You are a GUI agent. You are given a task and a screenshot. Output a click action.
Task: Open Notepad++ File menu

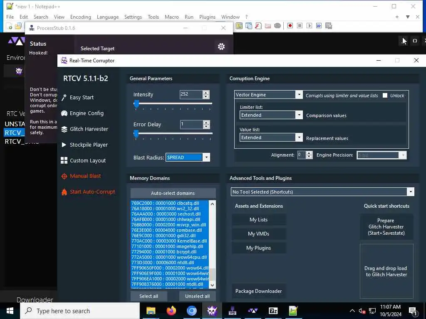(x=10, y=17)
